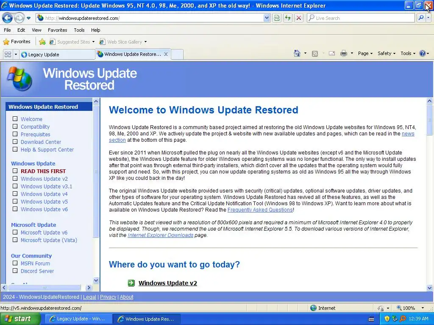Open the Safety command bar menu
This screenshot has height=325, width=434.
[387, 54]
